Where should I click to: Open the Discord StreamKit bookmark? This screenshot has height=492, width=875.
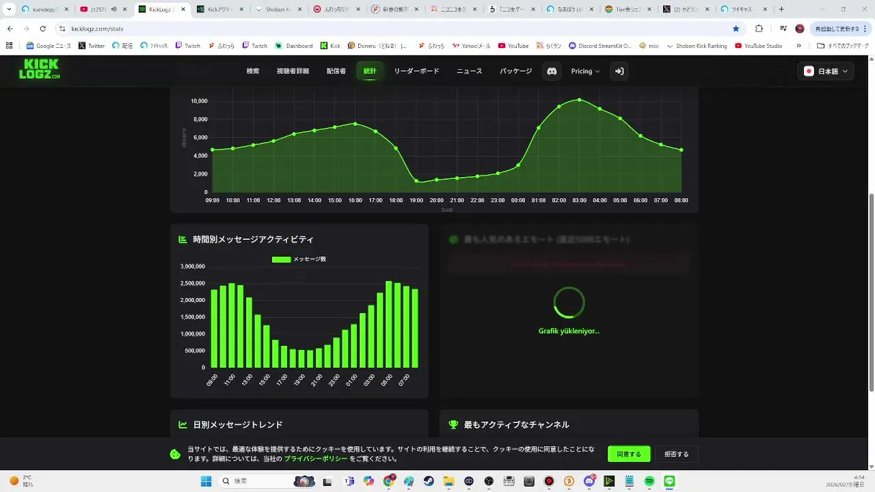click(x=600, y=46)
